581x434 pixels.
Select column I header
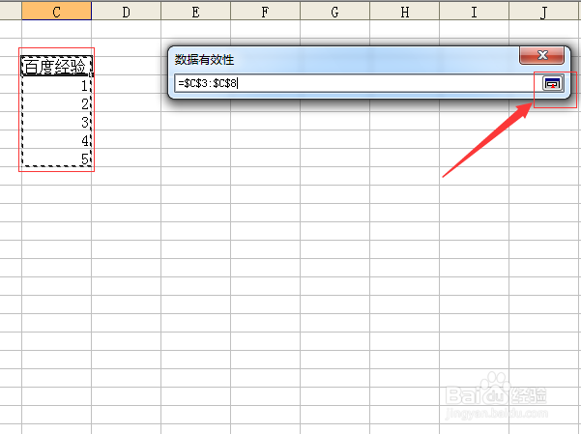pos(475,12)
